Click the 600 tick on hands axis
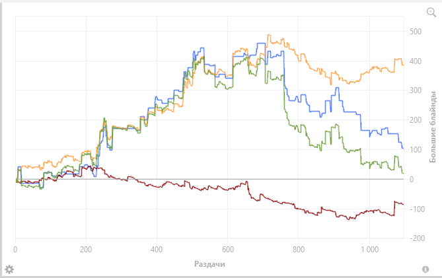Screen dimensions: 442x278 click(227, 249)
